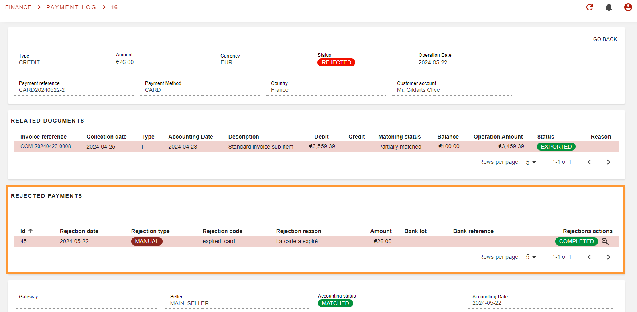Go to next page in Rejected Payments
Image resolution: width=637 pixels, height=312 pixels.
(609, 257)
